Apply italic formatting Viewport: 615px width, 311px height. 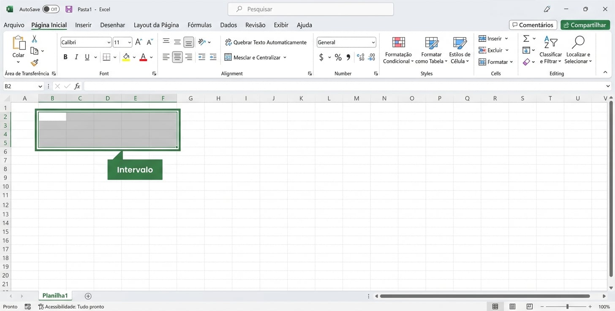[x=76, y=57]
